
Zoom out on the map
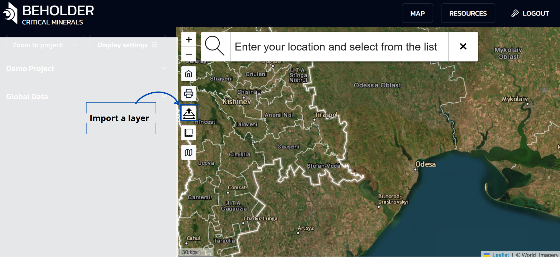tap(189, 54)
